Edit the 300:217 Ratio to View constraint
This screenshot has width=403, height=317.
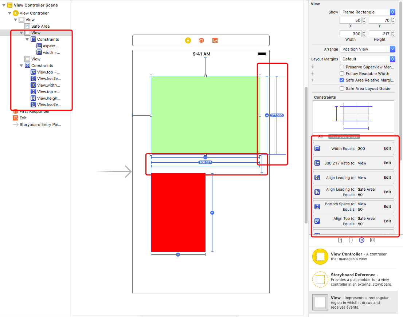coord(387,163)
